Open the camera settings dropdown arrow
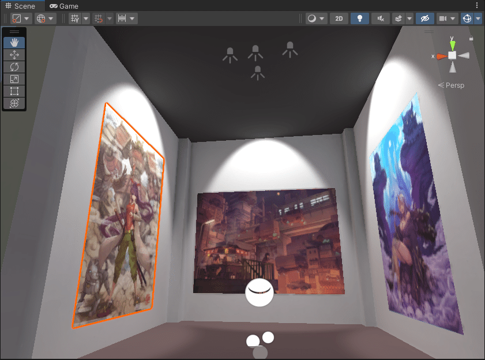The image size is (485, 360). coord(453,18)
